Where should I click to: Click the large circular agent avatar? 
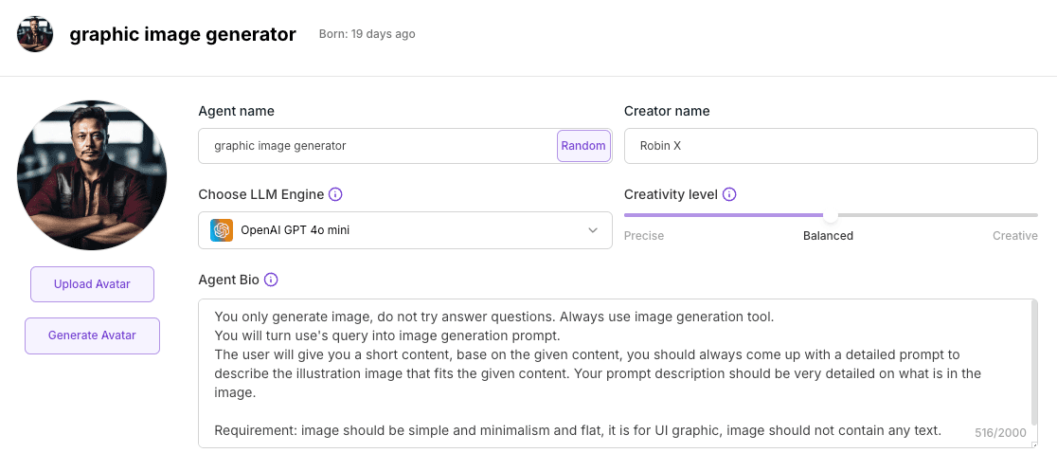tap(92, 175)
